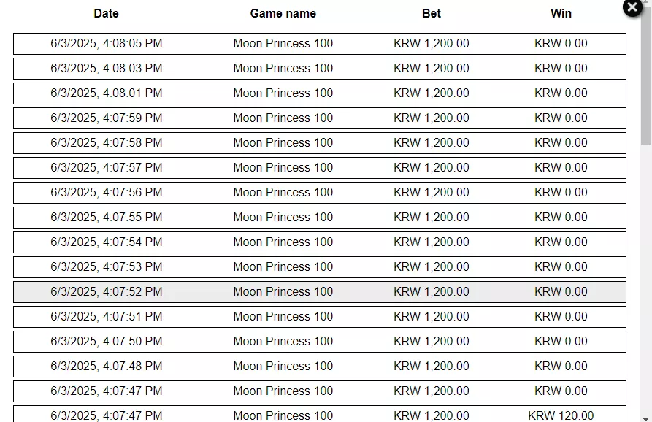Open the 4:07:57 PM bet row
Viewport: 652px width, 422px height.
[x=319, y=168]
